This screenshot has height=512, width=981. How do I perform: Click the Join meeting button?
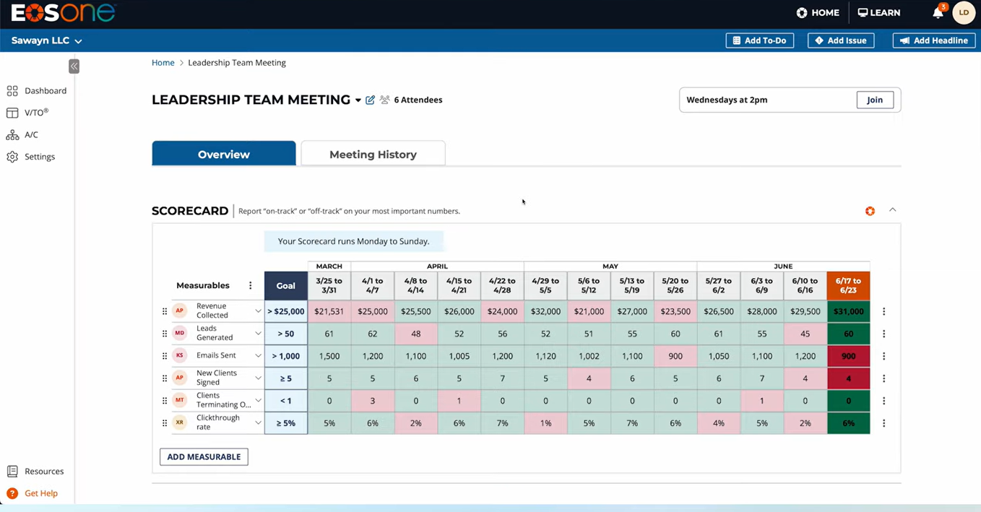coord(875,100)
